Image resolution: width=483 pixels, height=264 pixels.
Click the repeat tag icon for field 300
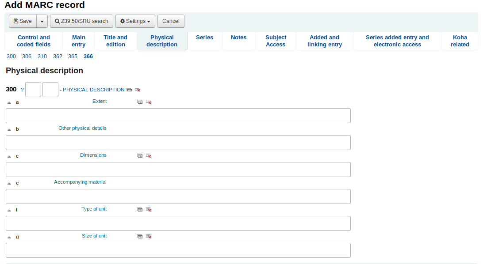[x=129, y=90]
